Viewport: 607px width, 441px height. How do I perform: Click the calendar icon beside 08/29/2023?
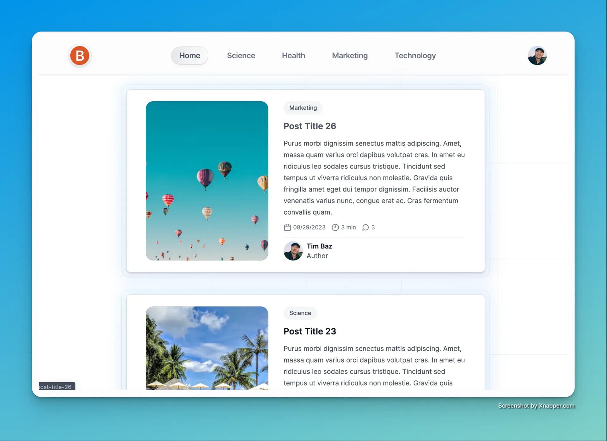coord(287,227)
